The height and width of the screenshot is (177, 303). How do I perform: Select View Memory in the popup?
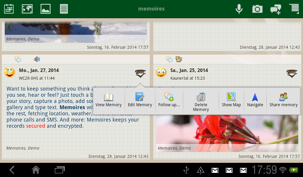(x=109, y=100)
